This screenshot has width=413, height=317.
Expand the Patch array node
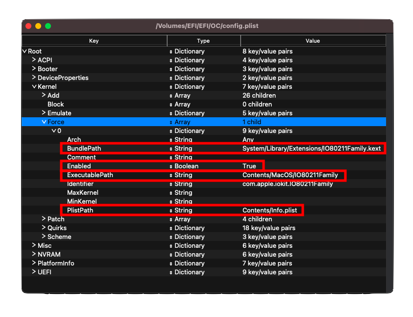click(x=44, y=219)
